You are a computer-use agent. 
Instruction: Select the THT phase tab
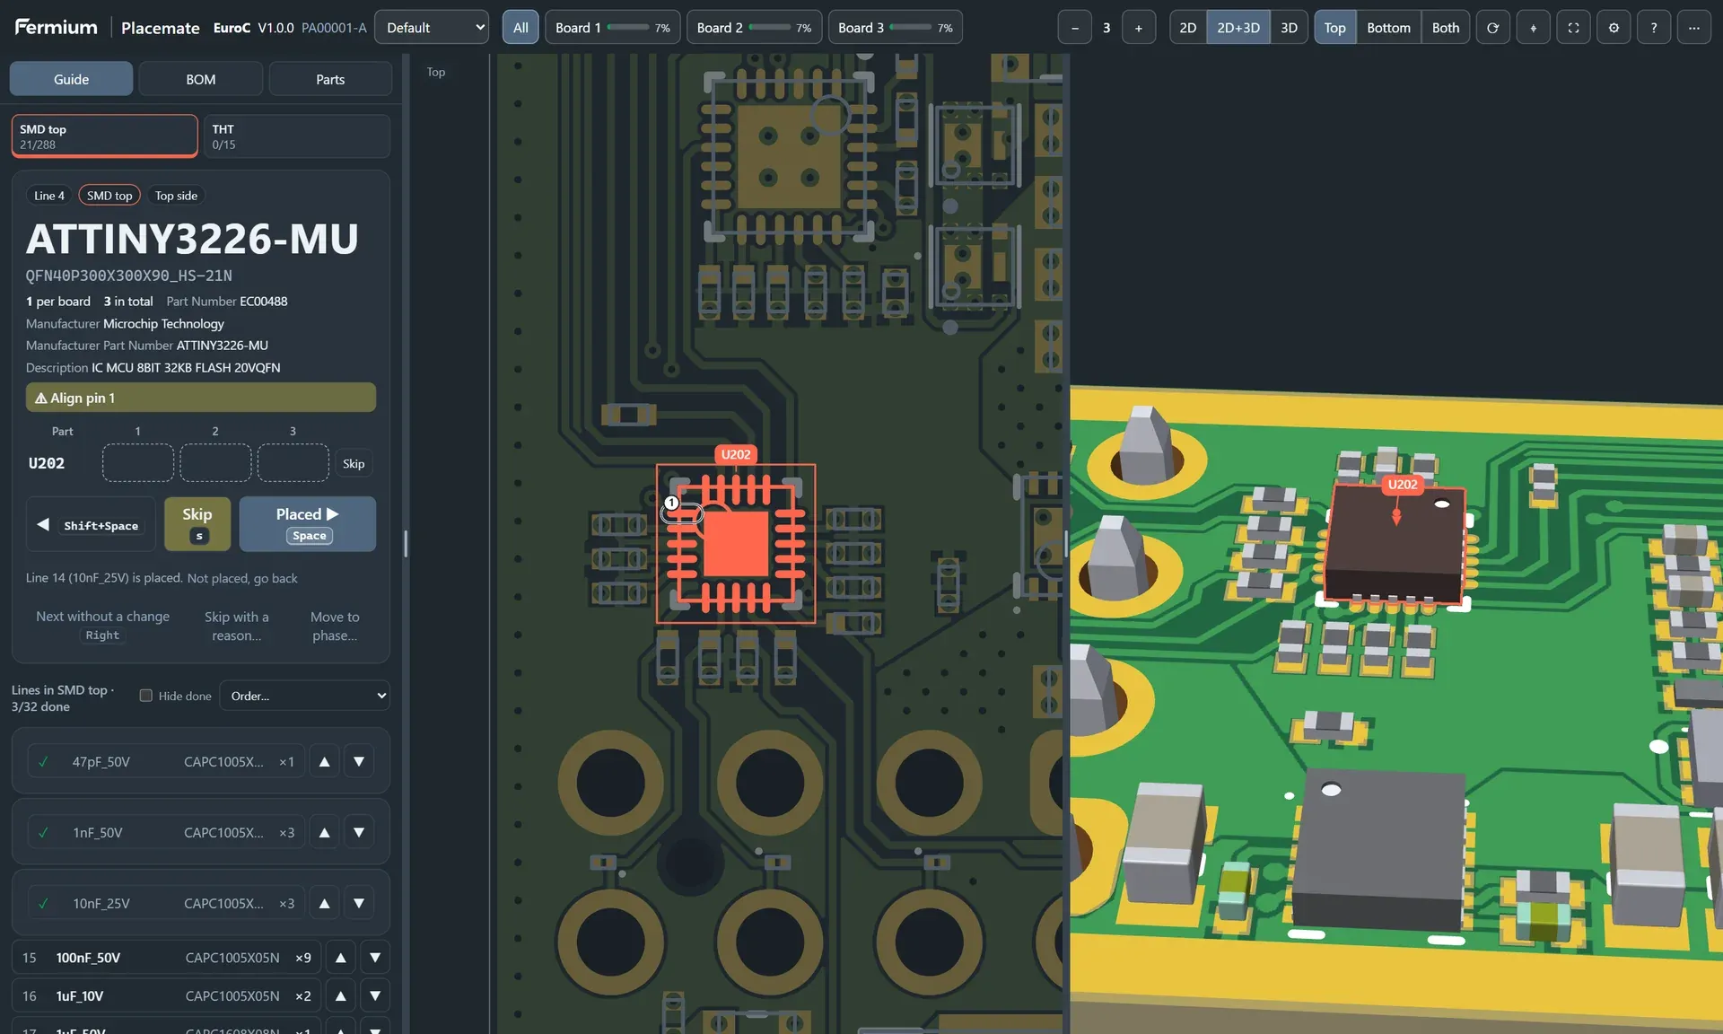[x=296, y=136]
